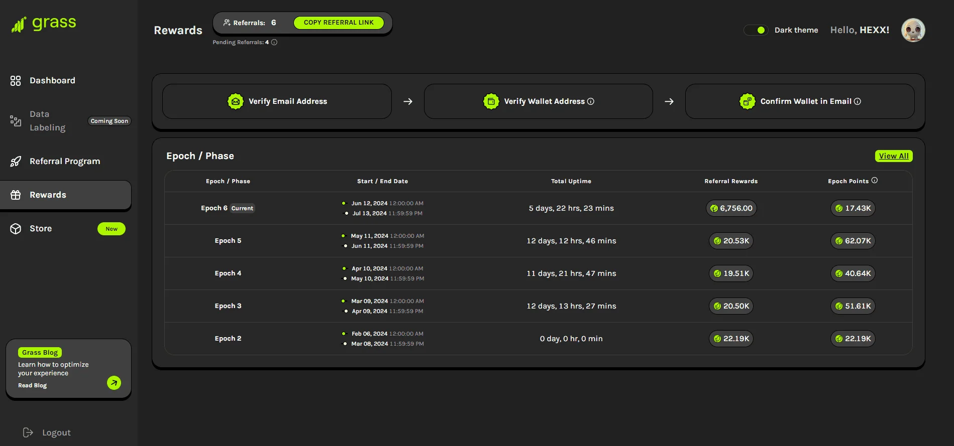Image resolution: width=954 pixels, height=446 pixels.
Task: Click the Epoch 5 row label
Action: click(x=228, y=241)
